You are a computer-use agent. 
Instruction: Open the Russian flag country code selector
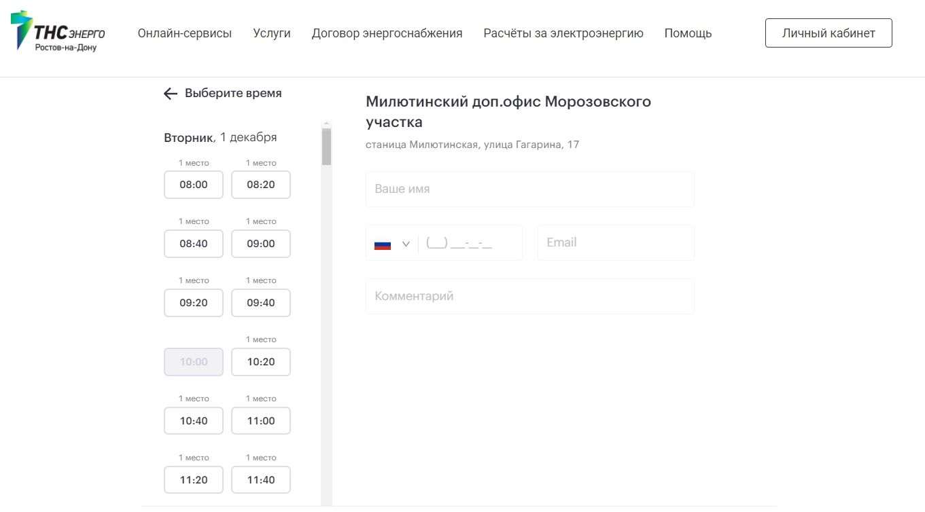[392, 244]
